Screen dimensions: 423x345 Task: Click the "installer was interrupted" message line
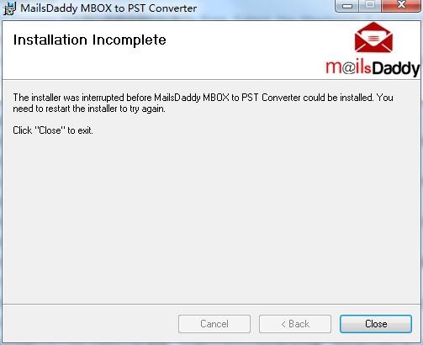pyautogui.click(x=203, y=98)
